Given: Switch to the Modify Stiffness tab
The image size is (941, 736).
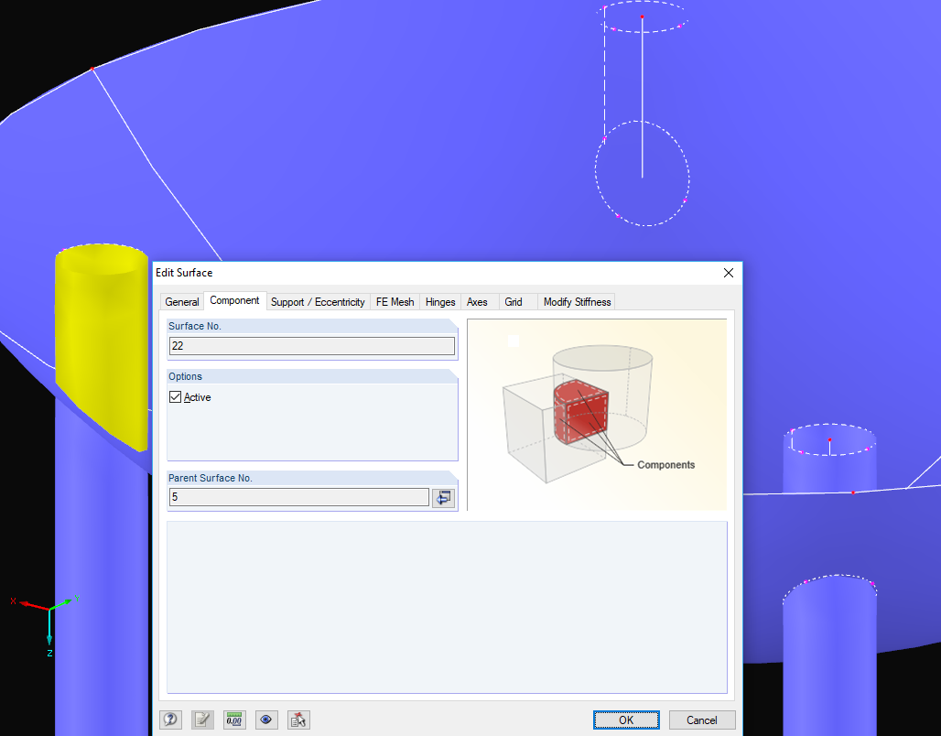Looking at the screenshot, I should (x=577, y=301).
